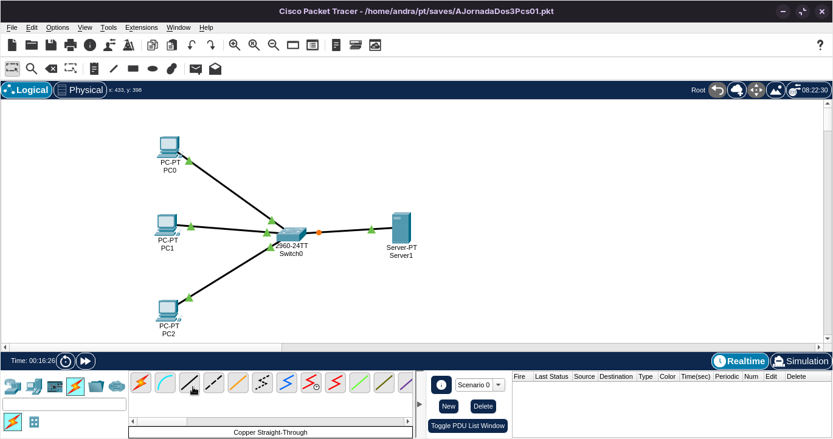
Task: Create a new file with the New icon
Action: [12, 45]
